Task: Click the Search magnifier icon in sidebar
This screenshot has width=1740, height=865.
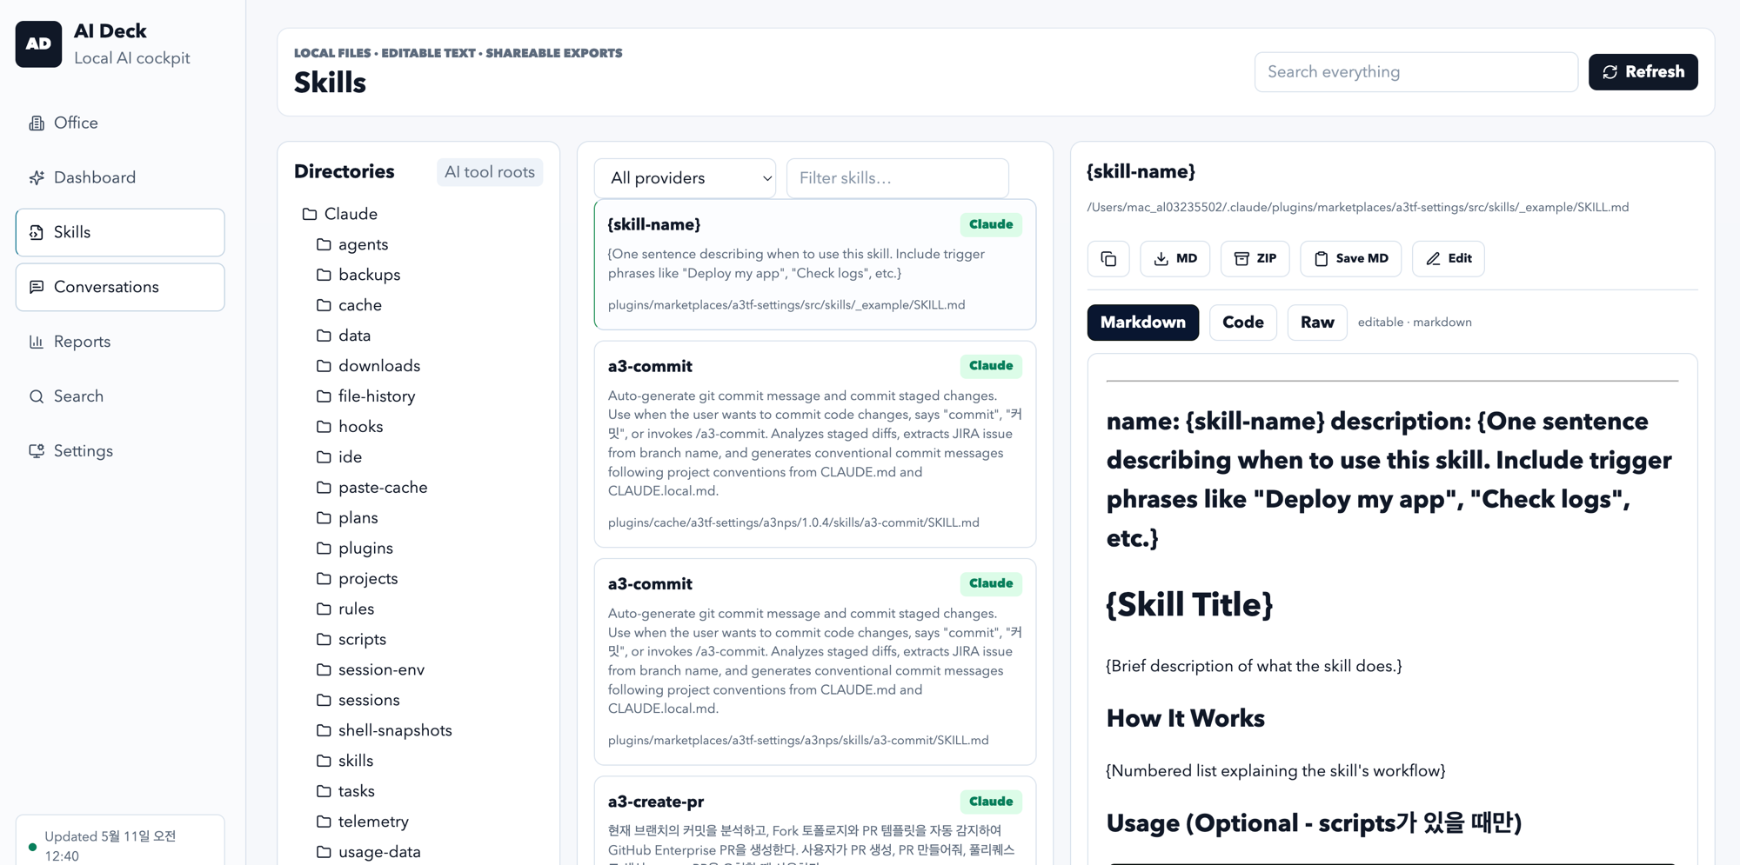Action: tap(37, 396)
